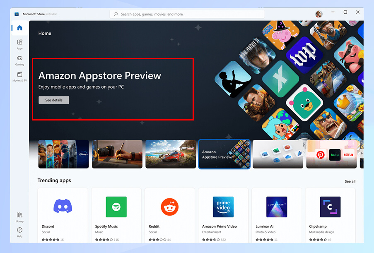
Task: Click Multimedia design category under Clipchamp
Action: (321, 232)
